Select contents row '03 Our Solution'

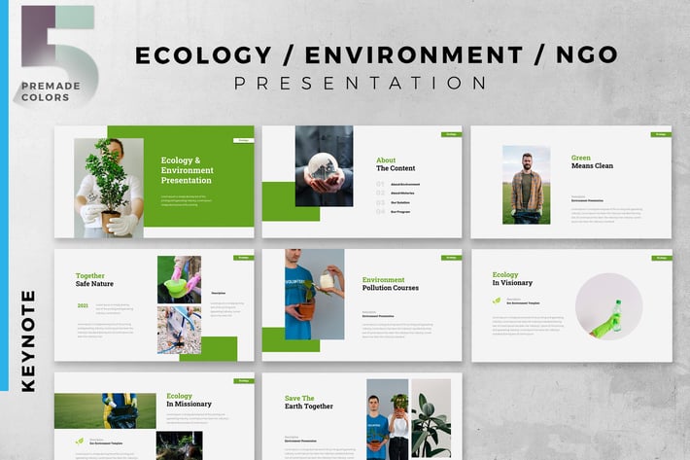393,202
